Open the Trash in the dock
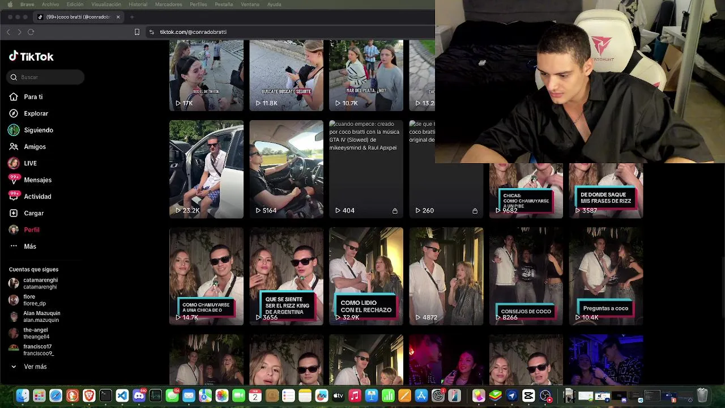 click(702, 396)
